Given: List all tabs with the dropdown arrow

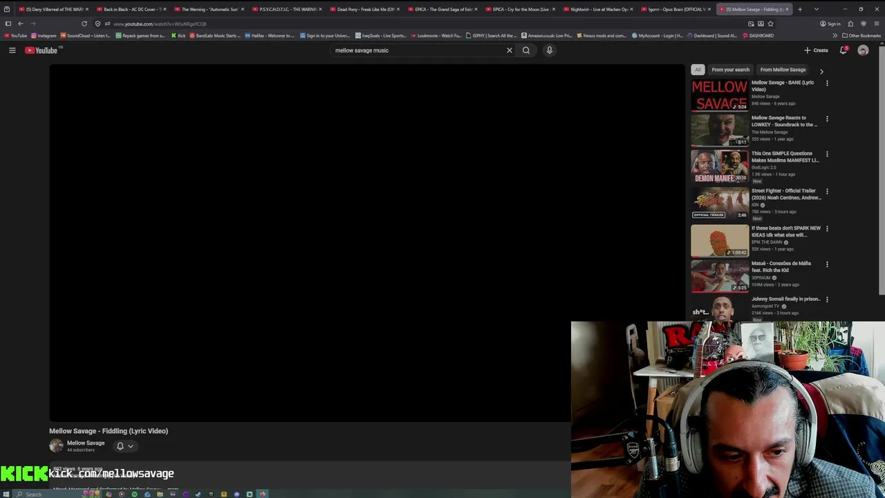Looking at the screenshot, I should coord(817,9).
